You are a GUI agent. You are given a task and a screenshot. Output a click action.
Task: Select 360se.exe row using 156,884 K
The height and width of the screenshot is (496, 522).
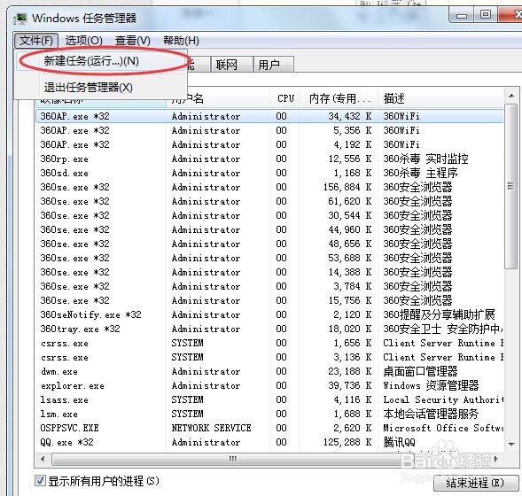(x=269, y=187)
